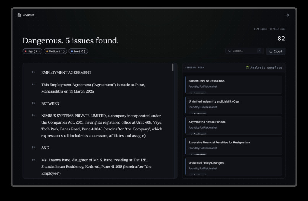
Task: Click the 'NIMBUS SYSTEMS PRIVATE LIMITED' paragraph
Action: [102, 126]
